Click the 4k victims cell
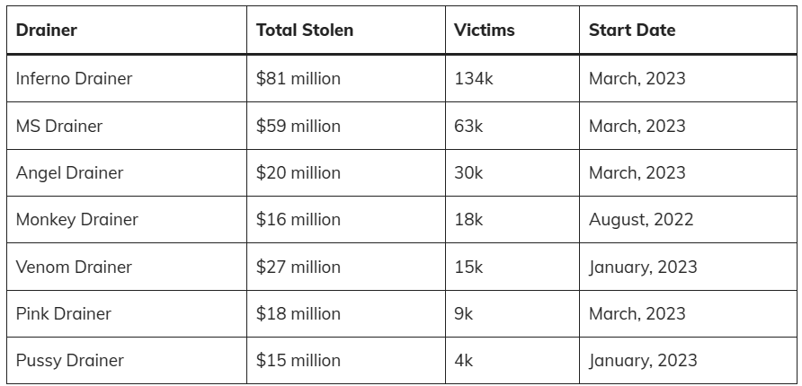 coord(465,361)
